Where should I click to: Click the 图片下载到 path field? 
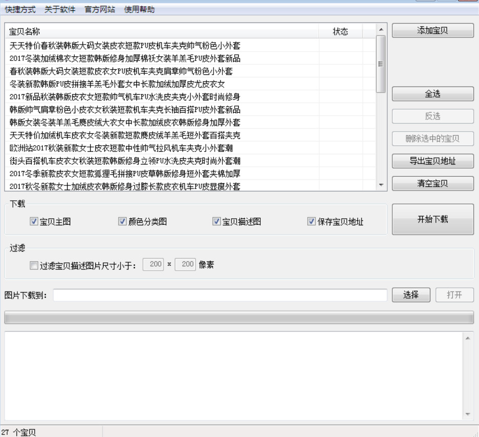tap(220, 295)
